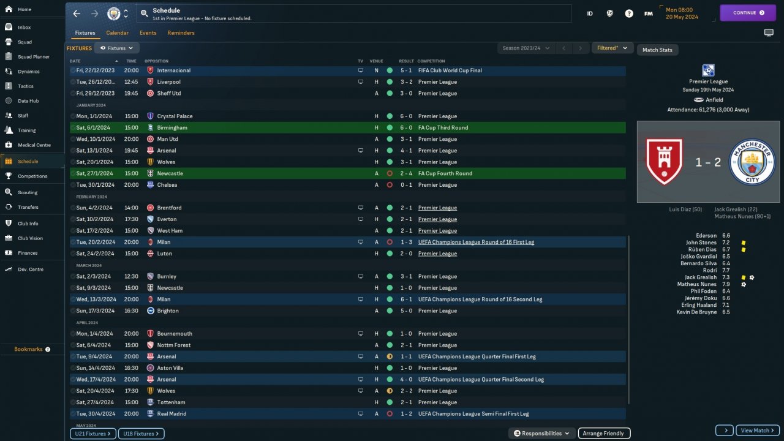Open the Training section icon
Viewport: 784px width, 441px height.
pos(9,130)
